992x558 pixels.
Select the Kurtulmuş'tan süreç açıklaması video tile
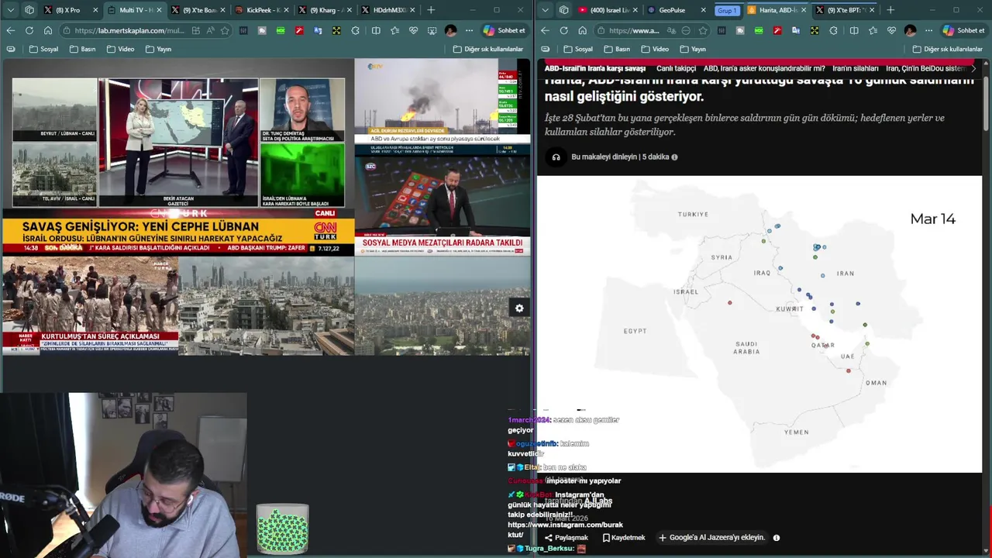coord(90,305)
